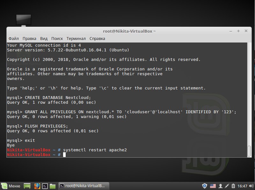This screenshot has width=255, height=190.
Task: Open the network connection tray icon
Action: coord(227,186)
